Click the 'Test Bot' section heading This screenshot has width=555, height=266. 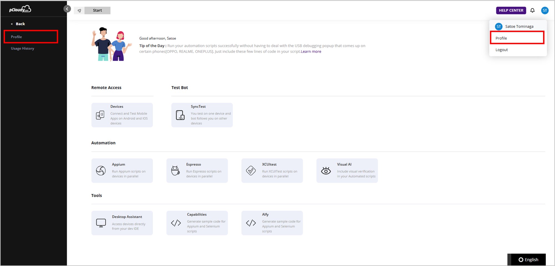coord(180,88)
